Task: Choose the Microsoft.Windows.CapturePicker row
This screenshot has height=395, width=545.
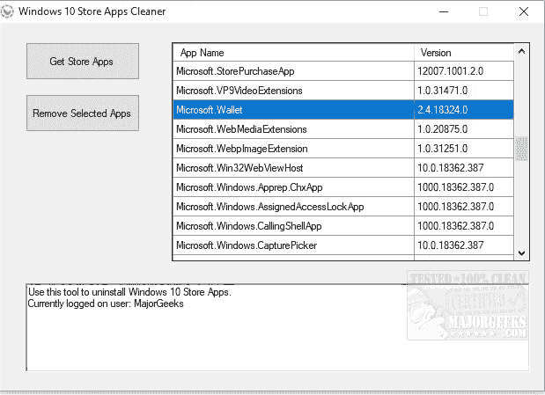Action: (292, 245)
